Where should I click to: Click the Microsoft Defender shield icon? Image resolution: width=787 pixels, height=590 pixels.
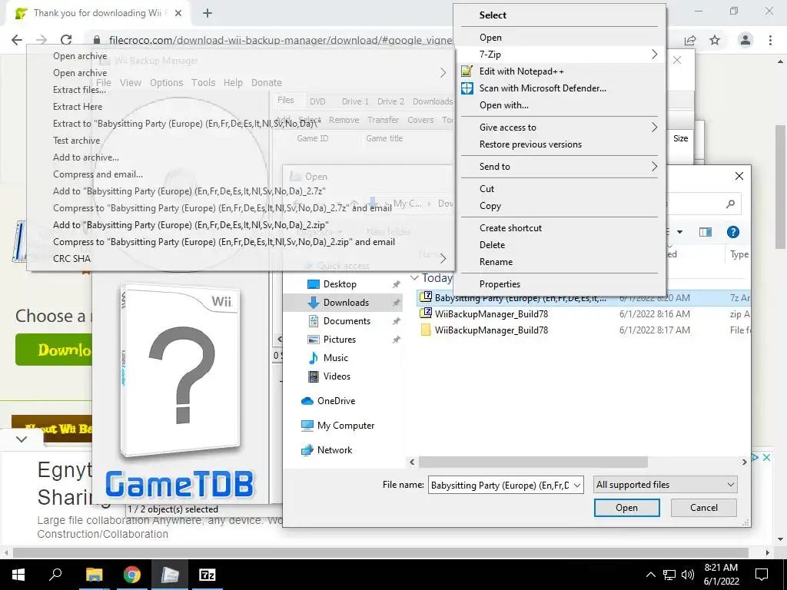(x=467, y=88)
